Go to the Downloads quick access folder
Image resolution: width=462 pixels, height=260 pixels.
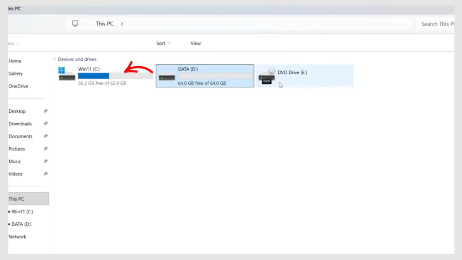(x=20, y=124)
